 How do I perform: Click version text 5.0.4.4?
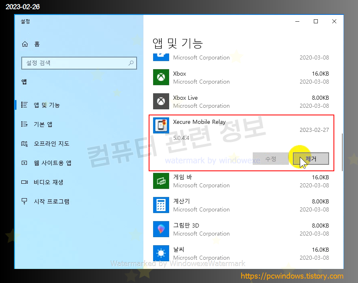coord(181,138)
